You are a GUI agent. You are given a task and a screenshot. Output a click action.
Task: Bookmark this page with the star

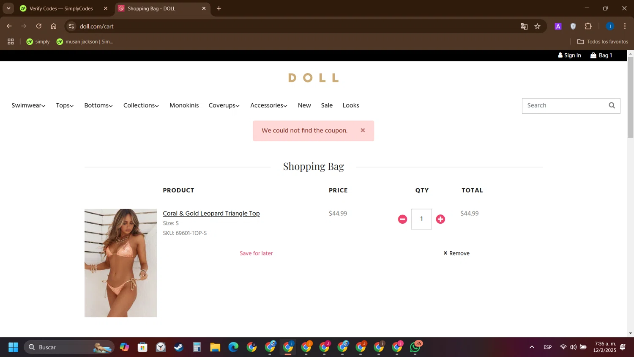click(538, 26)
